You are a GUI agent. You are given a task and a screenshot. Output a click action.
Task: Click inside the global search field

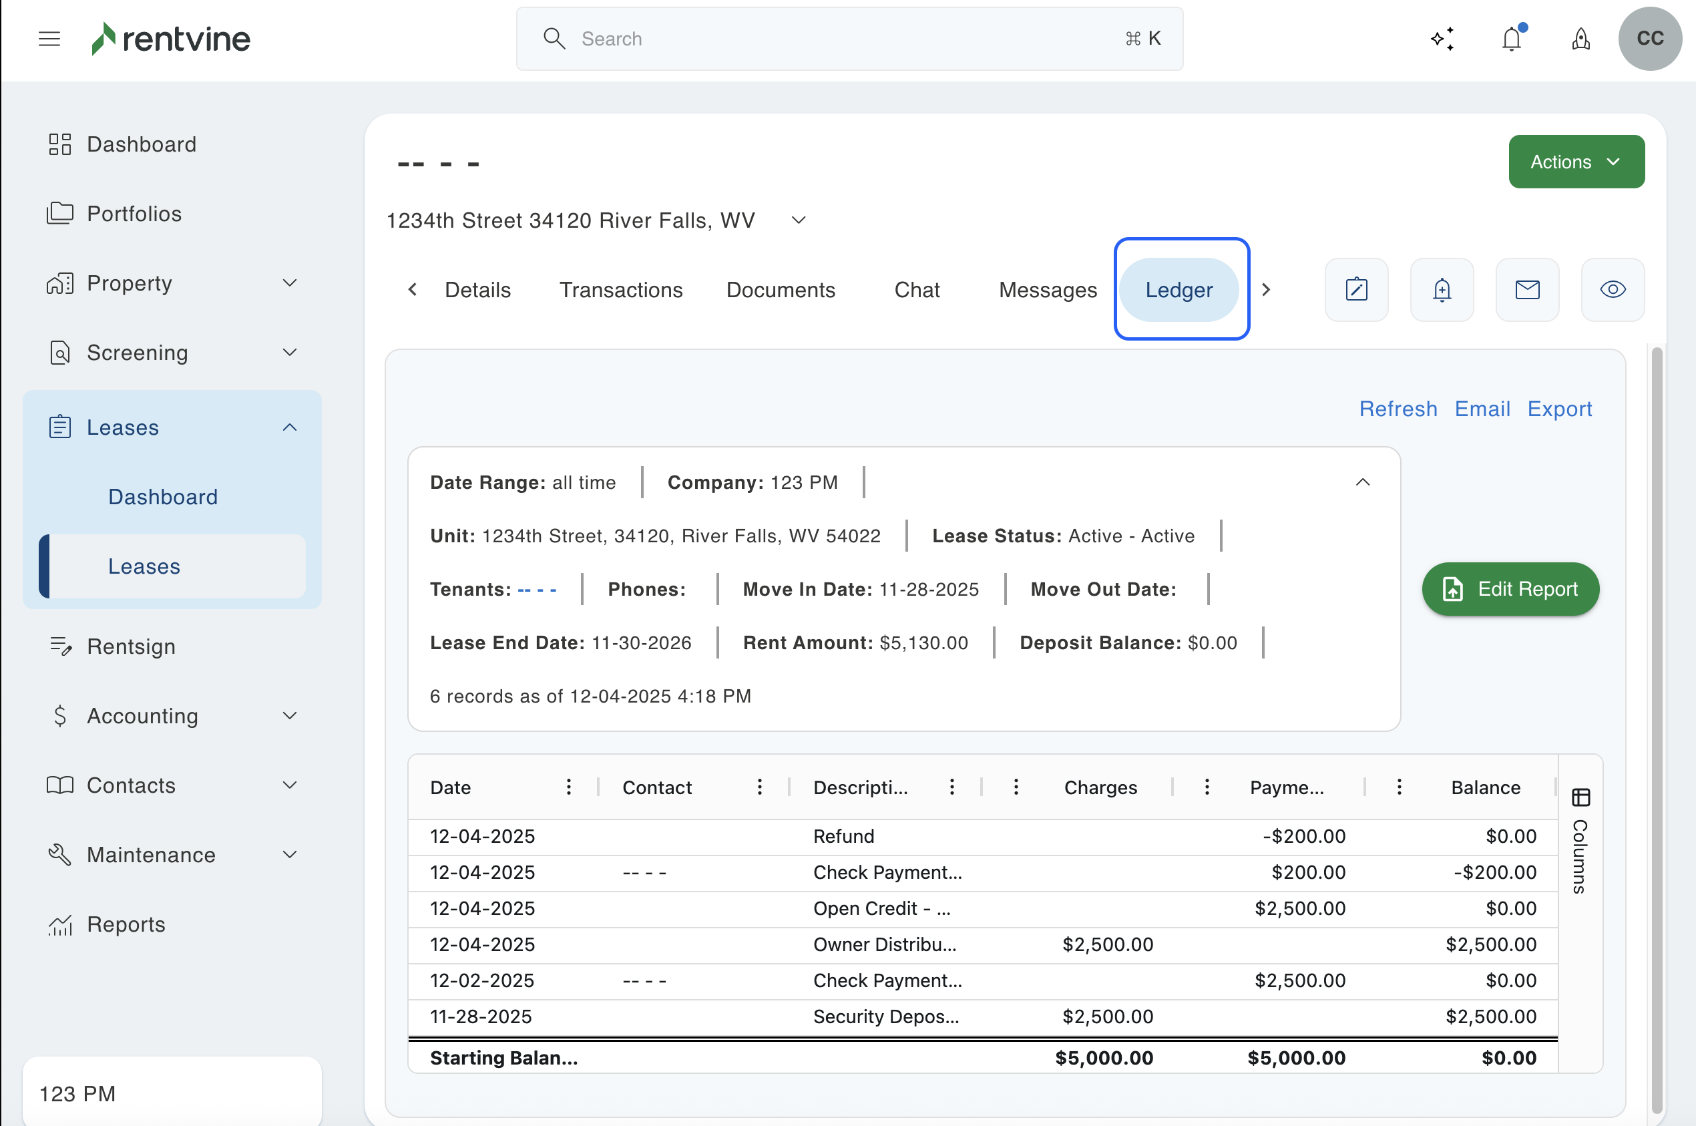(790, 39)
